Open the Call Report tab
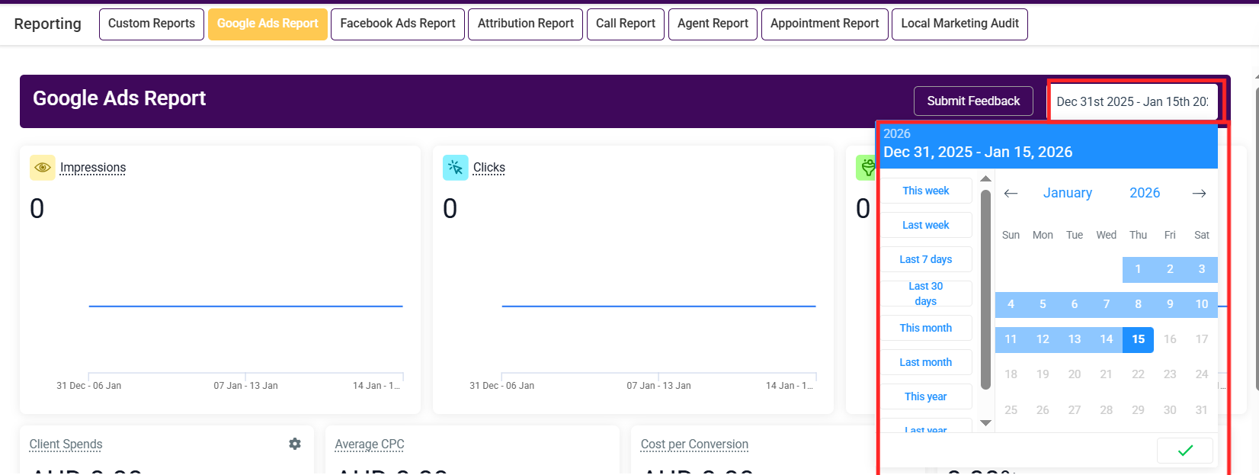Image resolution: width=1259 pixels, height=475 pixels. tap(626, 24)
